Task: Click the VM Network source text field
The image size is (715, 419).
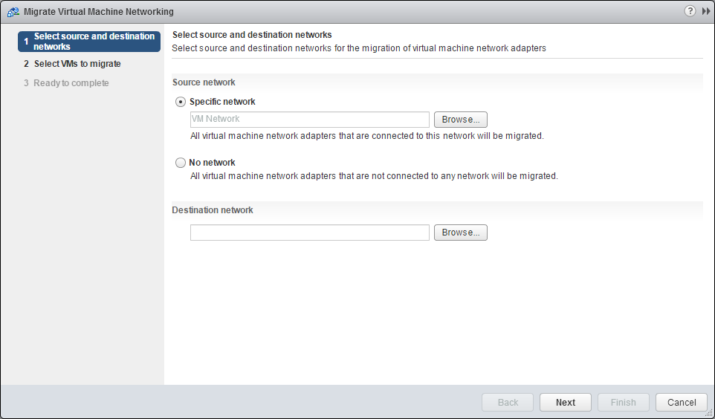Action: coord(309,120)
